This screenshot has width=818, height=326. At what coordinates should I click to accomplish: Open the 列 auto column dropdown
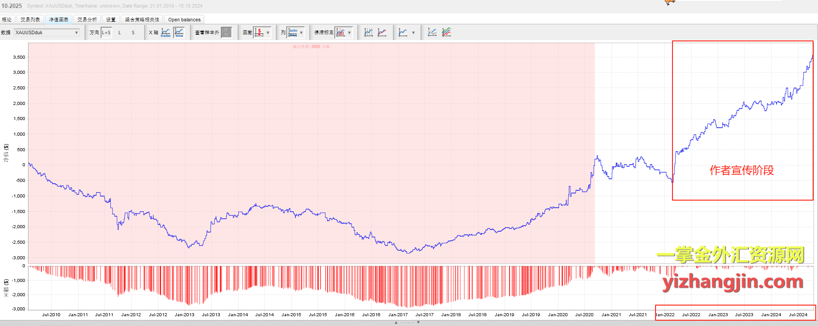tap(301, 32)
